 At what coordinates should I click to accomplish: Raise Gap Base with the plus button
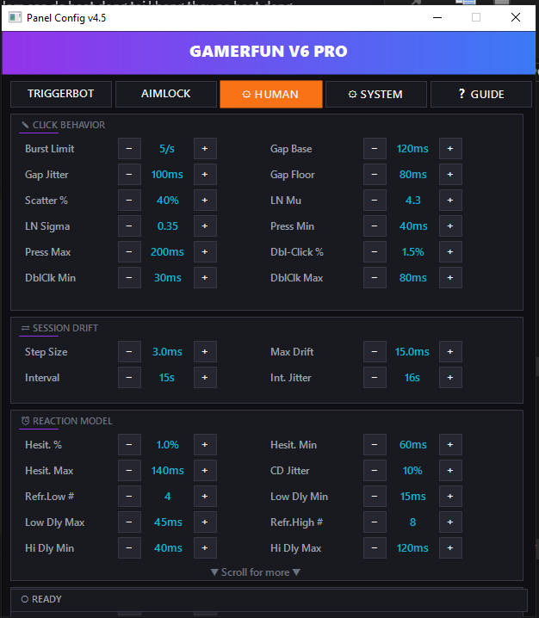click(450, 149)
